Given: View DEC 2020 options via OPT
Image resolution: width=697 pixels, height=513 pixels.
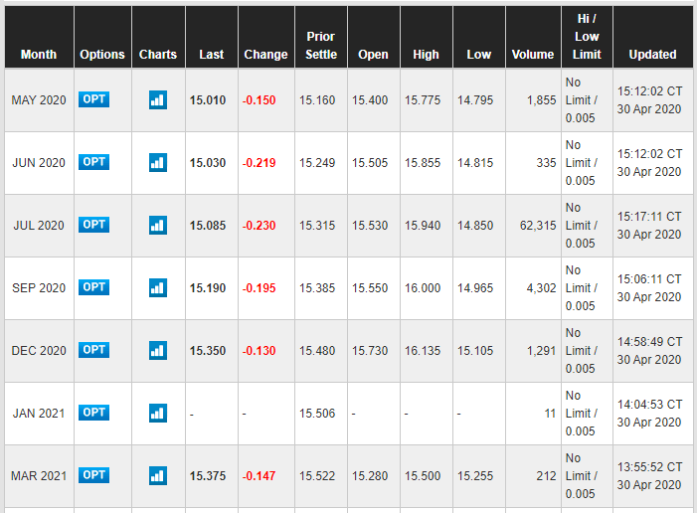Looking at the screenshot, I should 93,350.
